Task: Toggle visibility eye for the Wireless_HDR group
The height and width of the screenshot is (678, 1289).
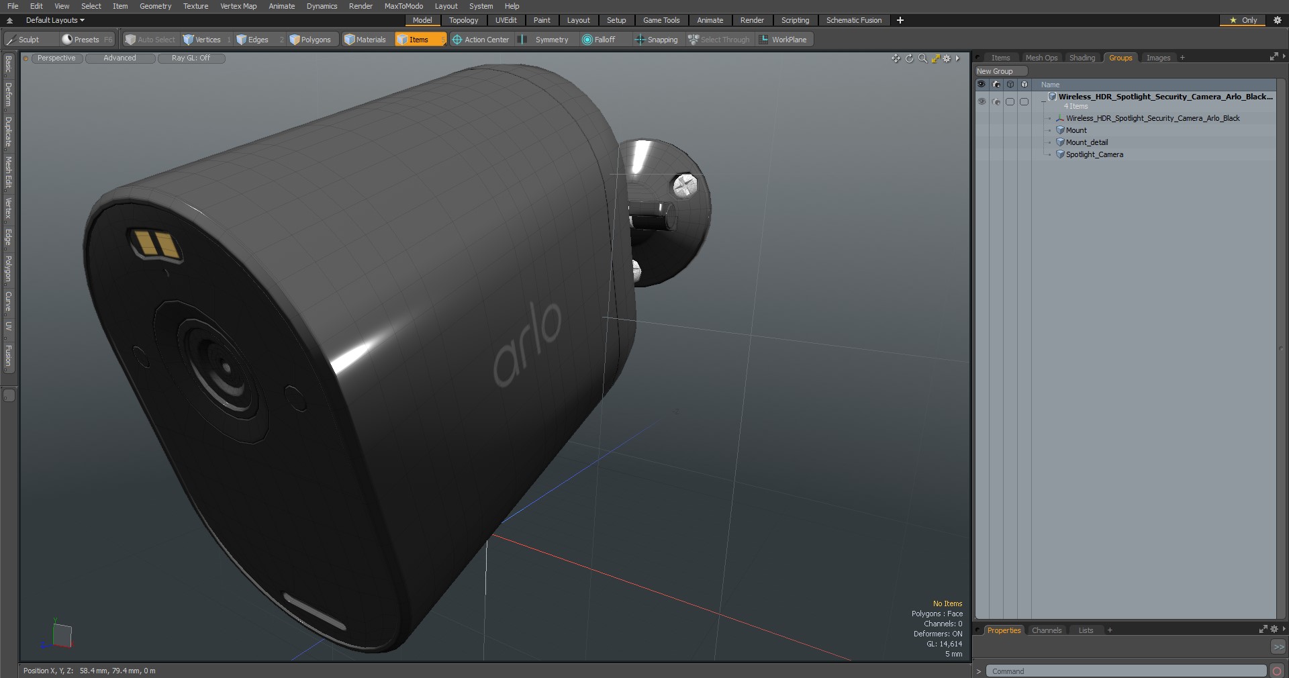Action: point(982,102)
